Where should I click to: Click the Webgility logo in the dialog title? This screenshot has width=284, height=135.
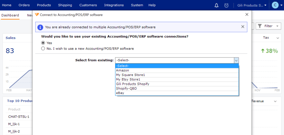point(37,15)
